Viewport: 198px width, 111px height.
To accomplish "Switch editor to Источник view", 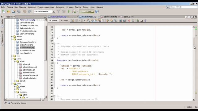I will point(53,20).
